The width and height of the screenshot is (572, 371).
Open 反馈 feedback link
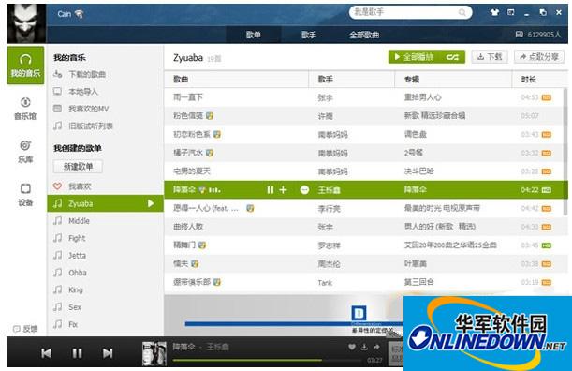(25, 329)
